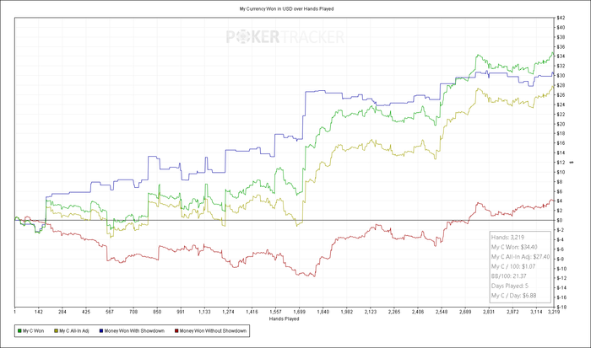Click the $-6 y-axis label
591x348 pixels.
tap(560, 249)
